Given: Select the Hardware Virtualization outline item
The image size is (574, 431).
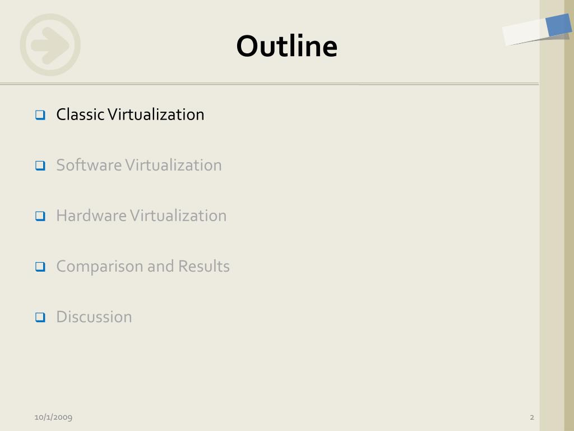Looking at the screenshot, I should (141, 216).
